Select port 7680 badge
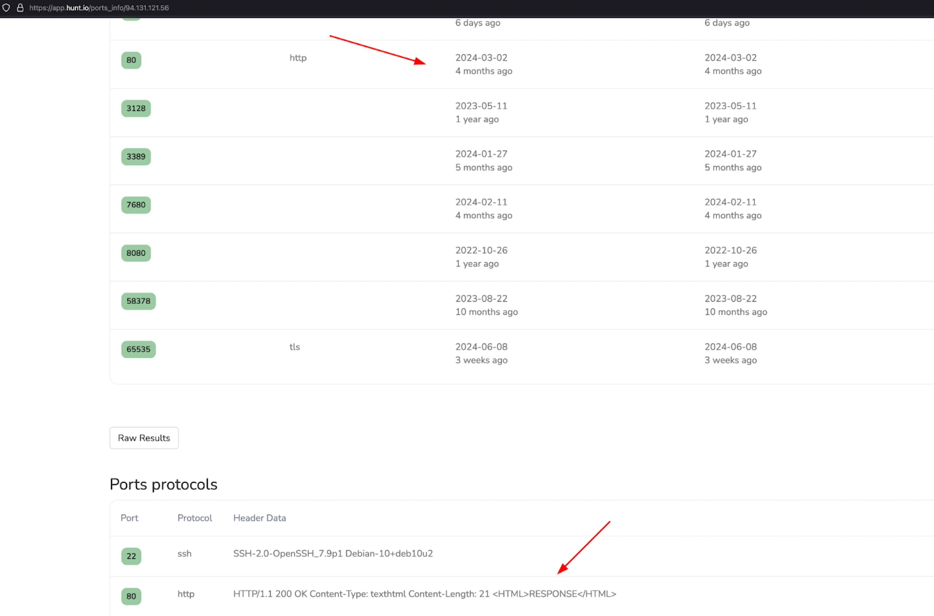 click(136, 205)
